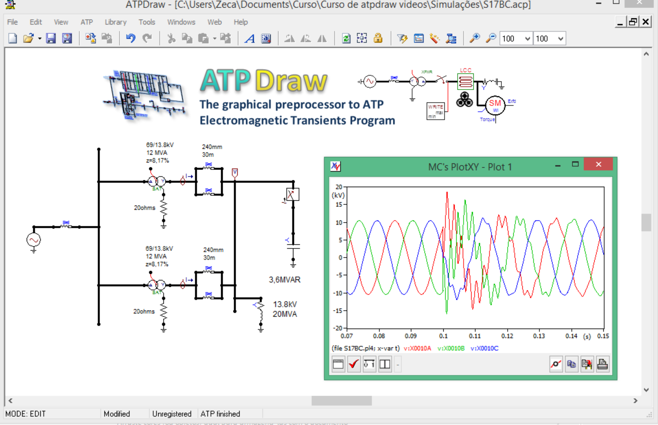This screenshot has height=425, width=658.
Task: Open the ATP menu
Action: [87, 22]
